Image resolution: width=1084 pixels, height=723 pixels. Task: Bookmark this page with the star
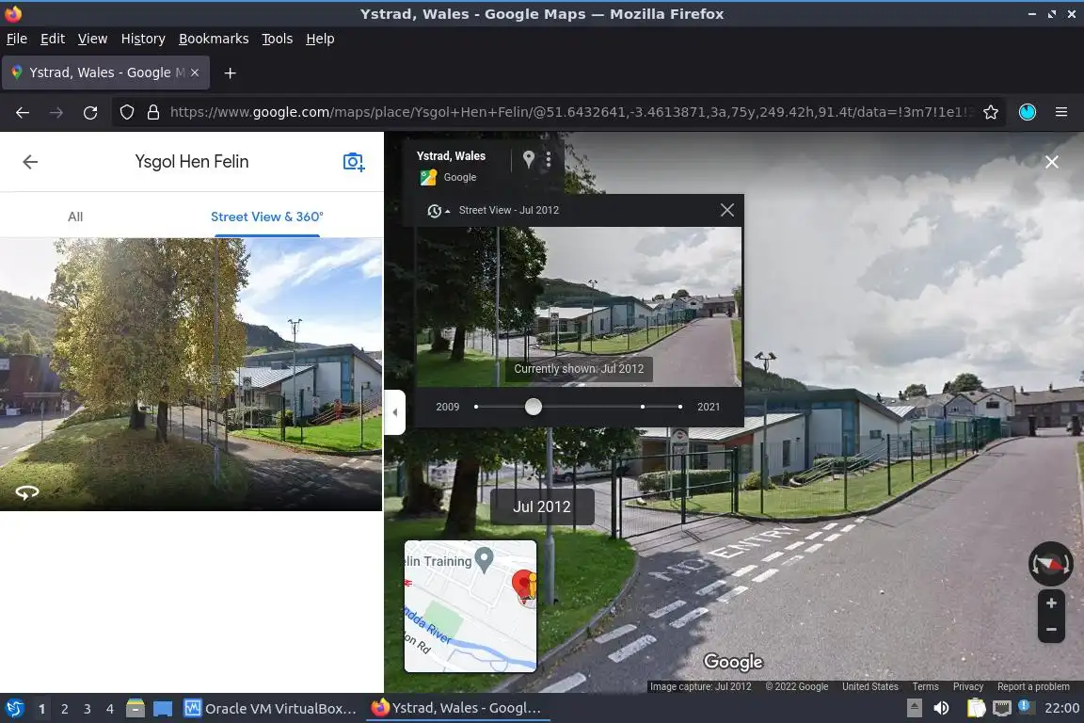tap(991, 112)
